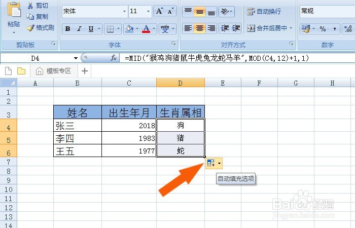Open font color dropdown arrow
Image resolution: width=355 pixels, height=228 pixels.
pyautogui.click(x=154, y=29)
